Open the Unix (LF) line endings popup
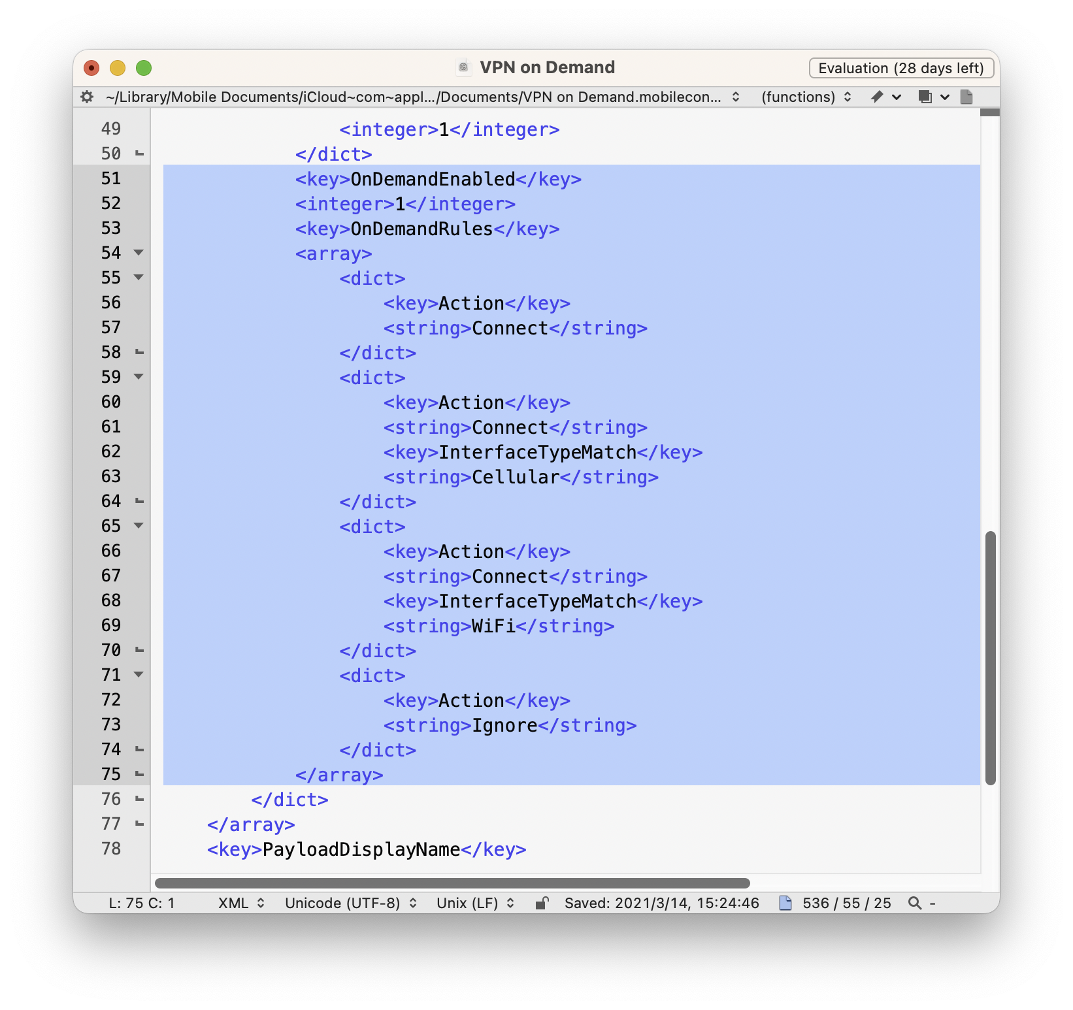This screenshot has height=1010, width=1073. pyautogui.click(x=475, y=903)
